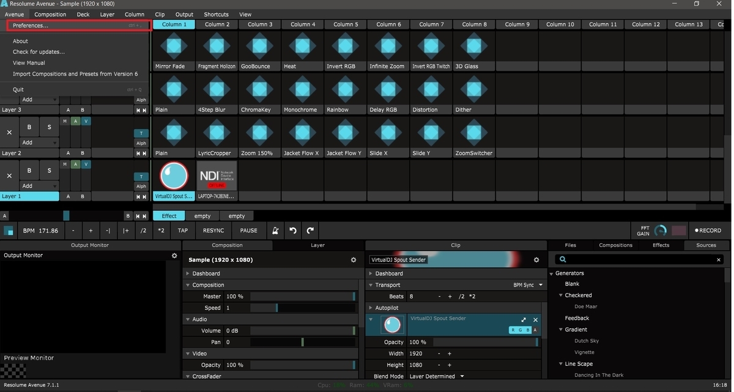This screenshot has width=734, height=392.
Task: Click RESYNC in the transport bar
Action: tap(213, 230)
